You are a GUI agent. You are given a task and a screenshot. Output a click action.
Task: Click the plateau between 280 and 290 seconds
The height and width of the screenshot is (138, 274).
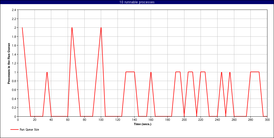click(255, 72)
